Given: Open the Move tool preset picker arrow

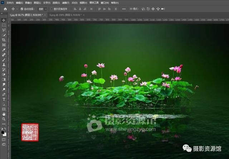Looking at the screenshot, I should (x=17, y=9).
